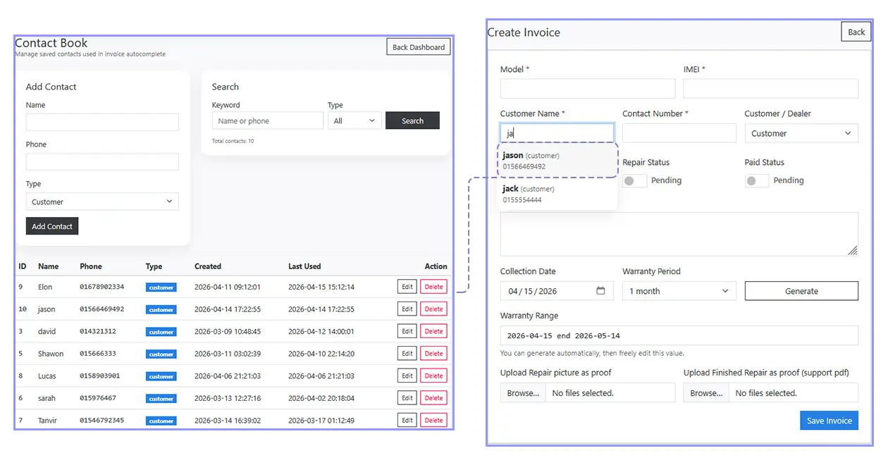This screenshot has height=465, width=888.
Task: Click the Search button
Action: coord(412,120)
